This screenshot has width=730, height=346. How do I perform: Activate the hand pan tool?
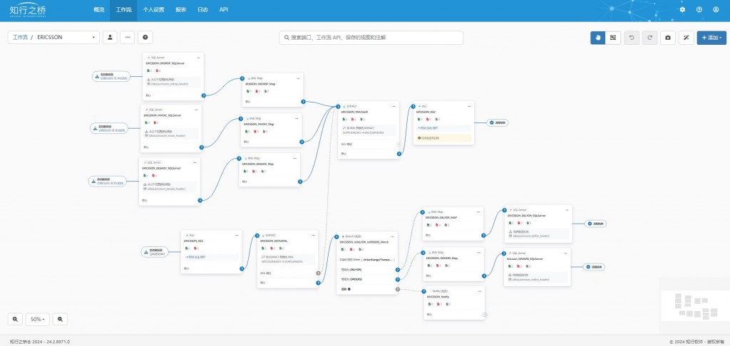(x=598, y=38)
